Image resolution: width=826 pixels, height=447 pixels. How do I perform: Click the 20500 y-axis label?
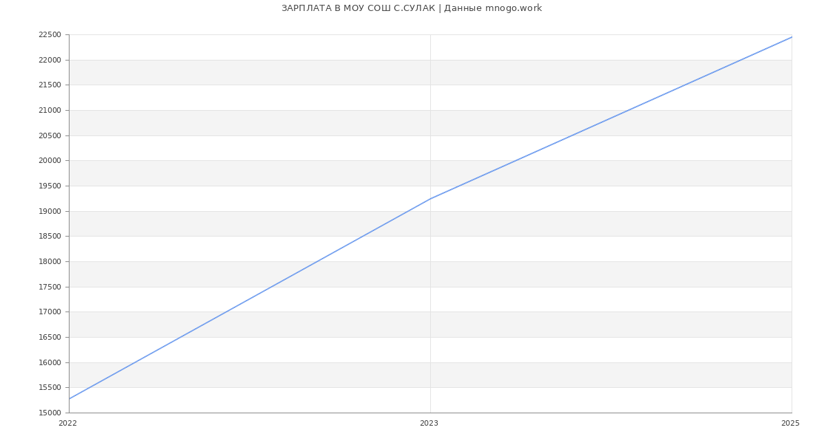[50, 135]
